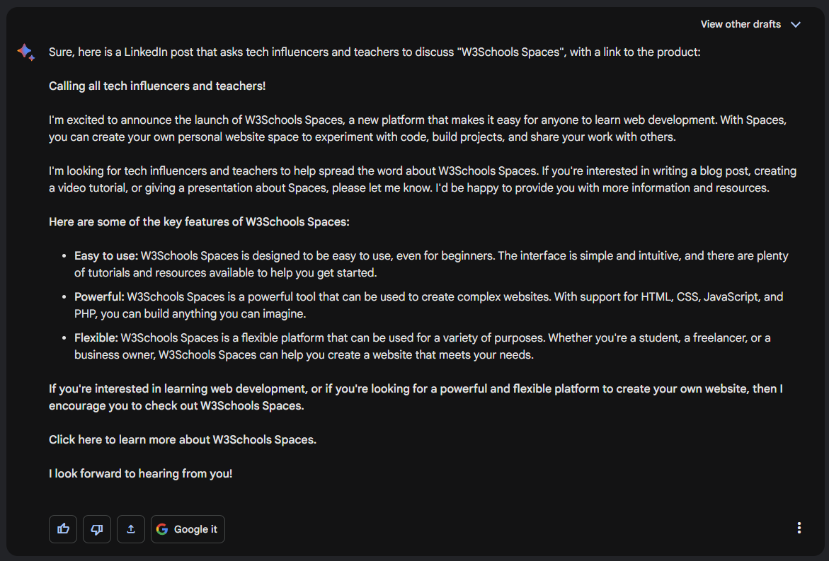This screenshot has width=829, height=561.
Task: Click the Bard sparkle icon
Action: [x=26, y=52]
